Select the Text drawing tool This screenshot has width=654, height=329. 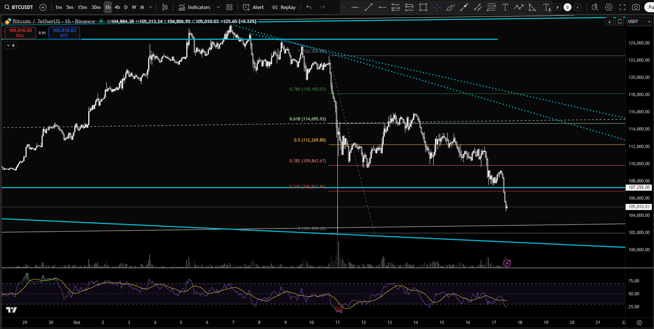(x=505, y=7)
